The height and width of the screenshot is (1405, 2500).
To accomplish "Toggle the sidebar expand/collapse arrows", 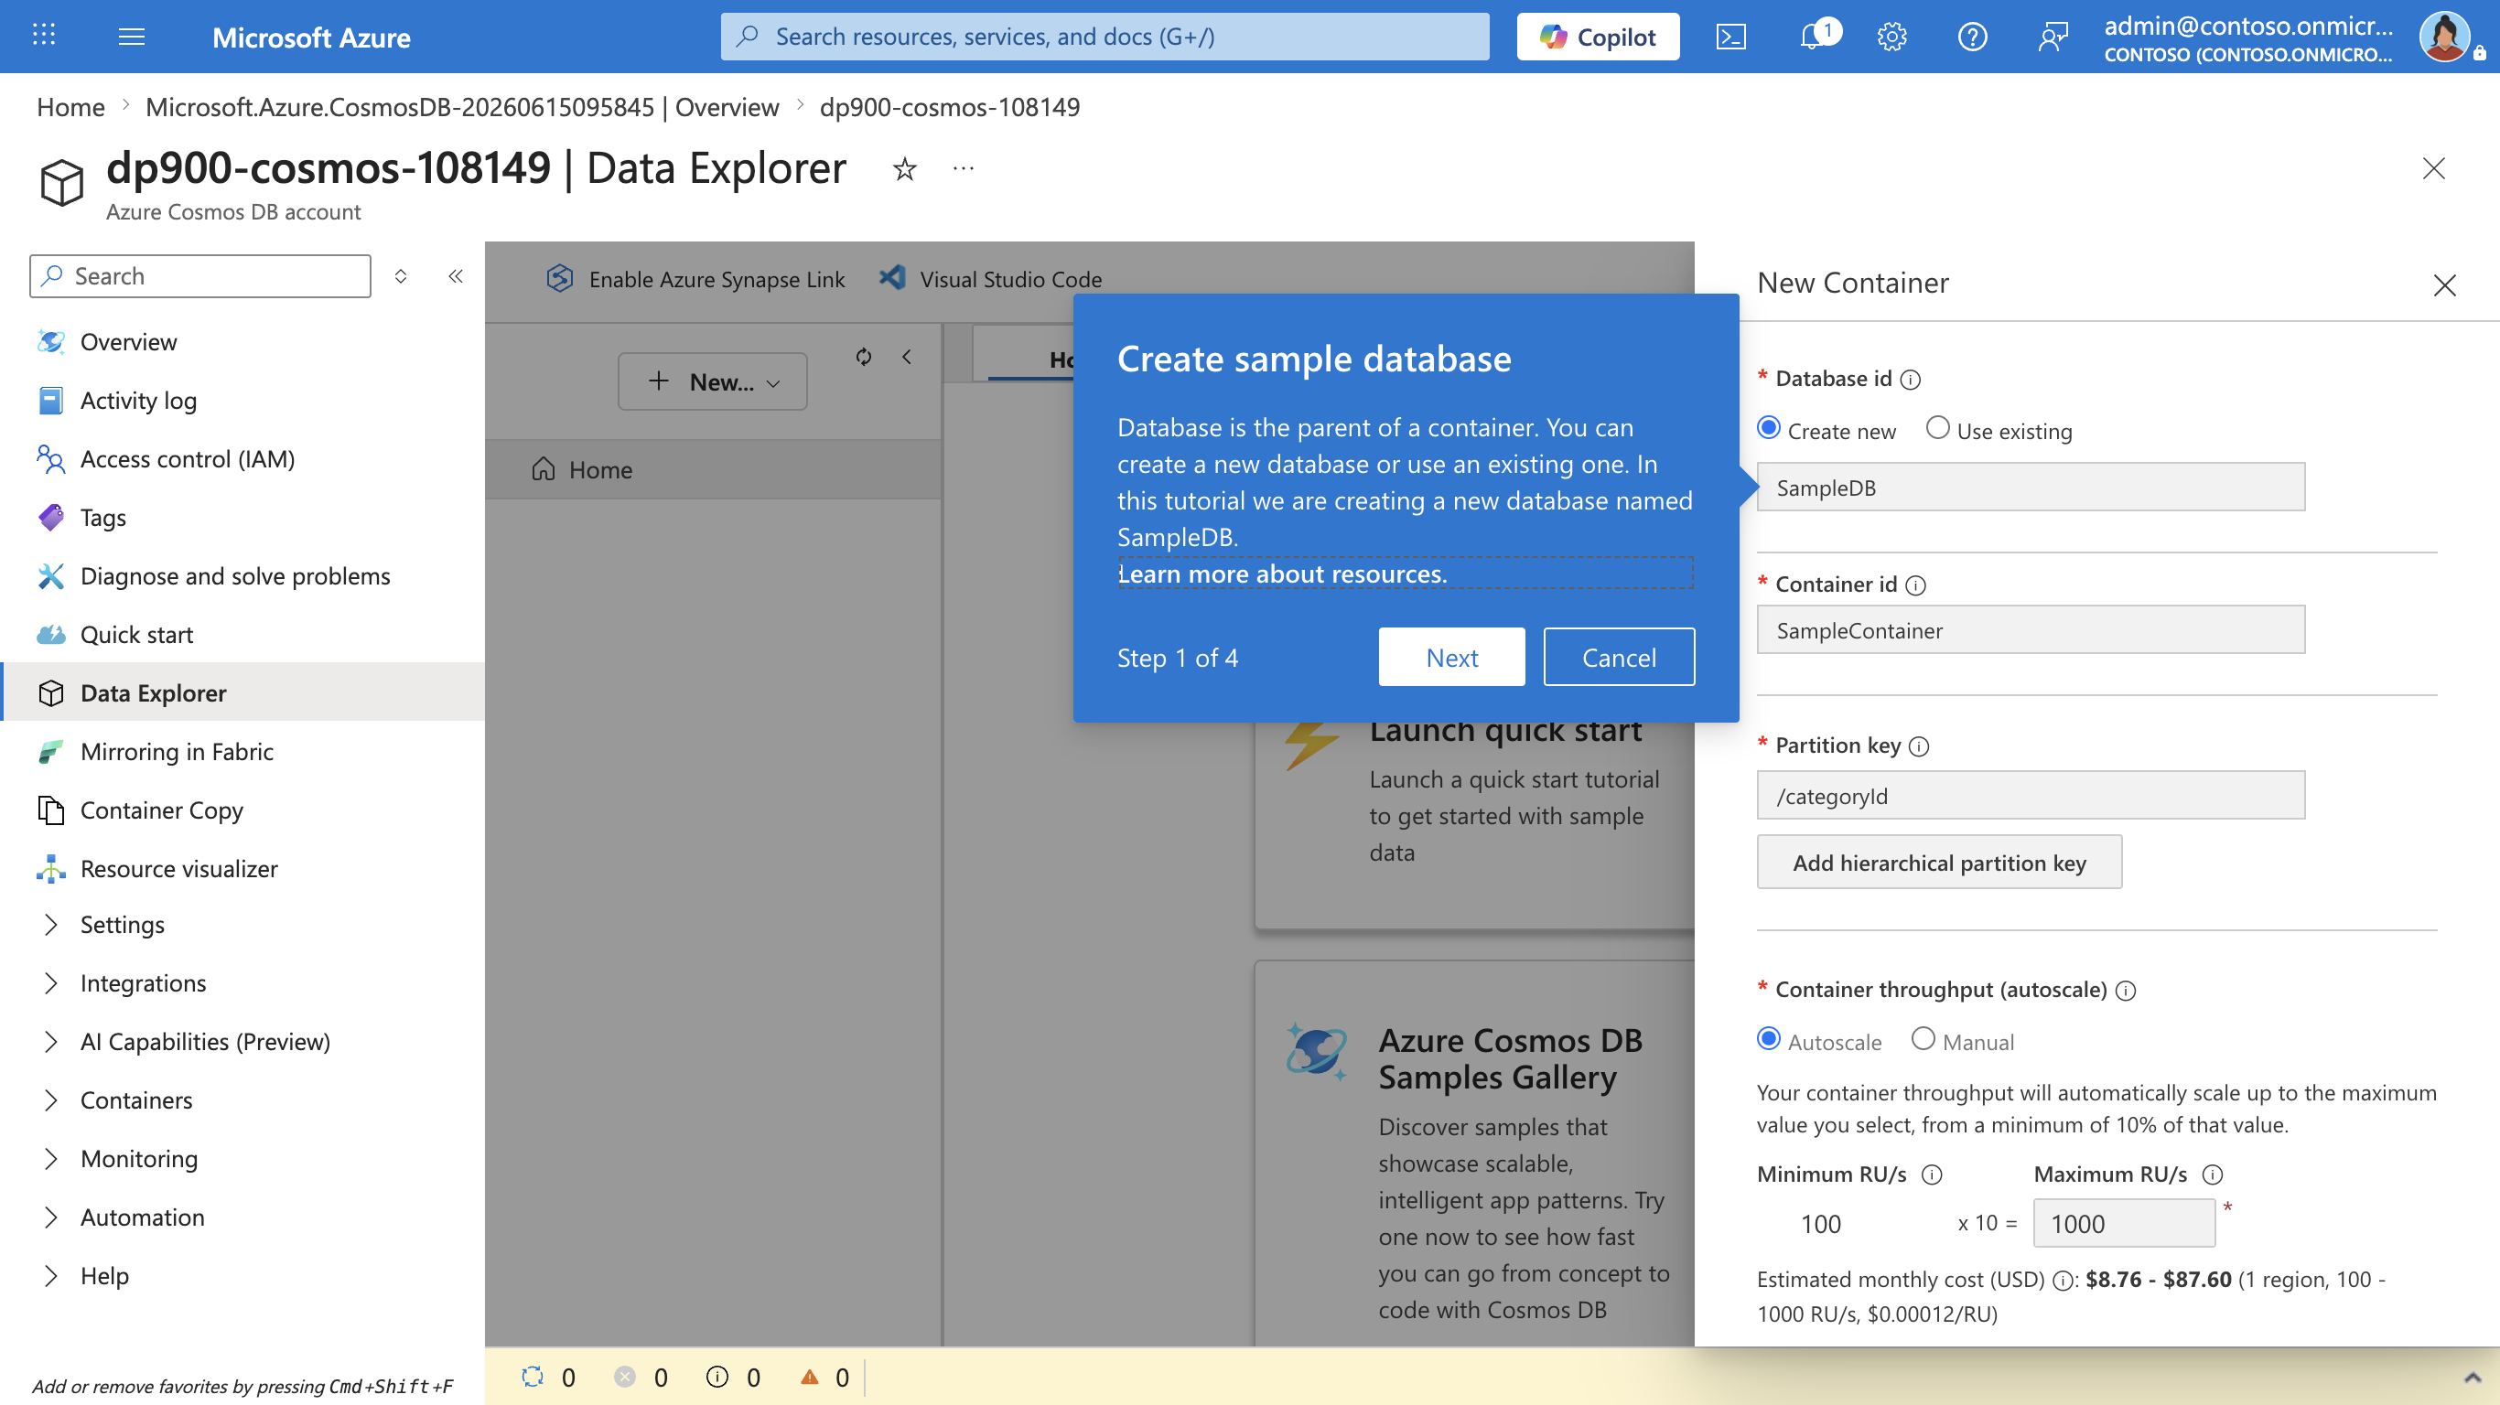I will [x=401, y=276].
